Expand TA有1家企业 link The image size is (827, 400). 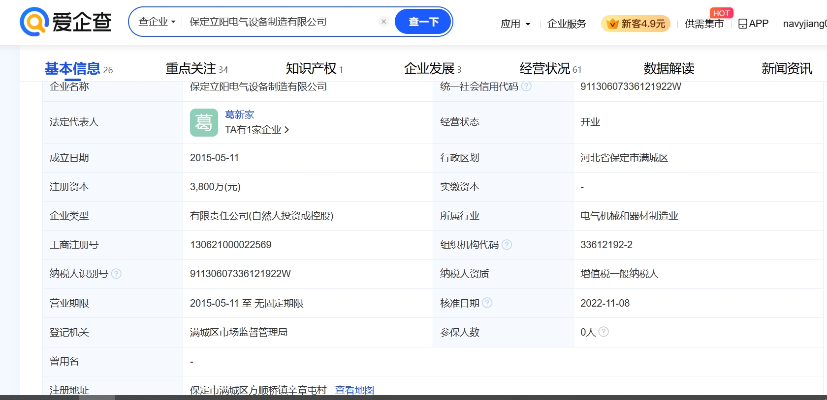pos(256,130)
